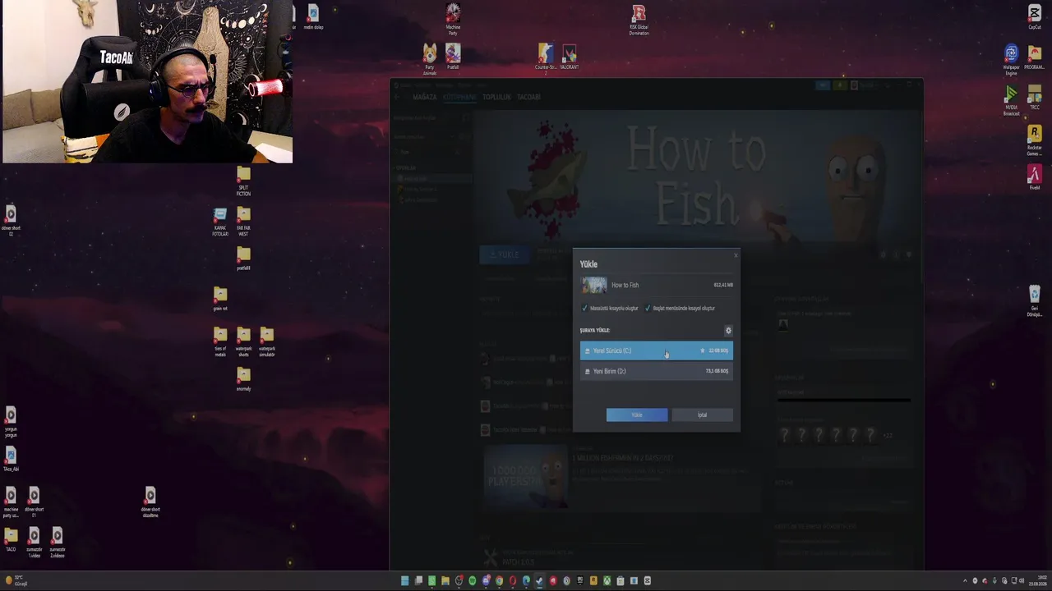This screenshot has width=1052, height=591.
Task: Click the How to Fish game thumbnail
Action: click(594, 285)
